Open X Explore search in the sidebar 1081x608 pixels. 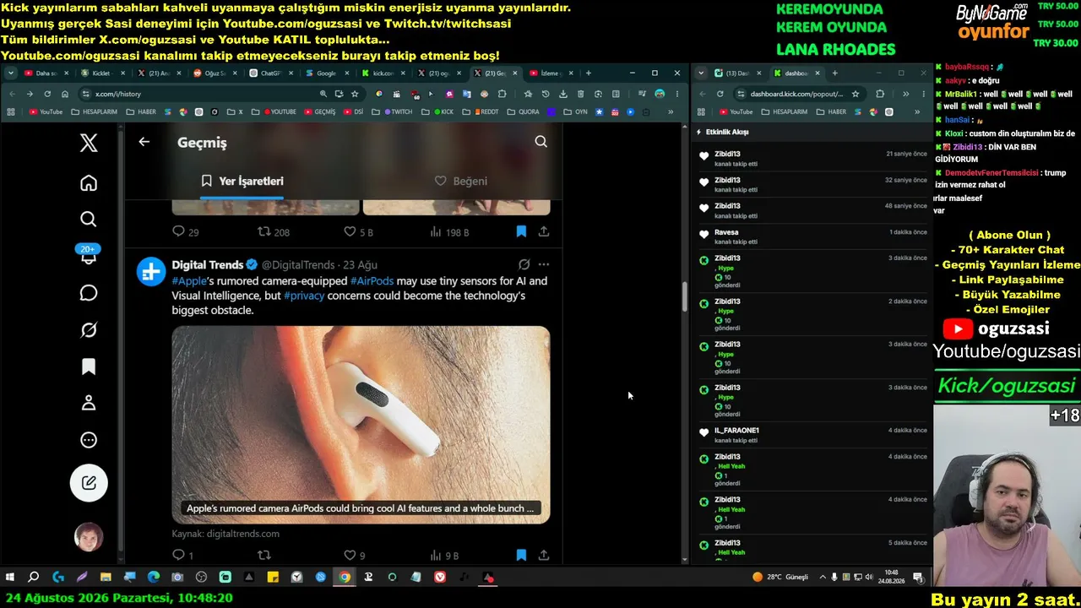tap(89, 220)
